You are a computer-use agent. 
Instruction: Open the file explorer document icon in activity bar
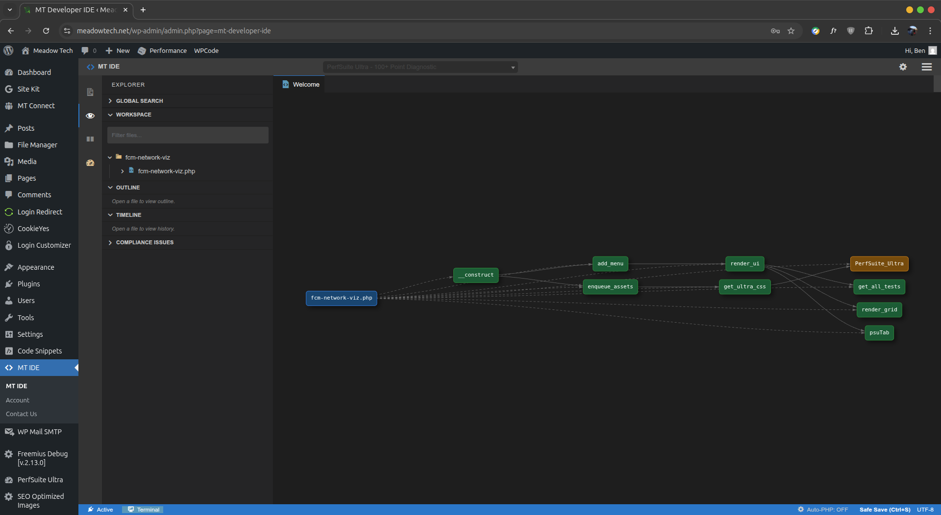pyautogui.click(x=90, y=92)
